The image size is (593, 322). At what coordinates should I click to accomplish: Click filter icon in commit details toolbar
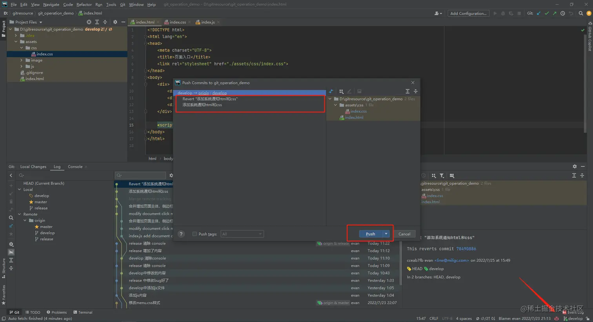click(x=442, y=176)
